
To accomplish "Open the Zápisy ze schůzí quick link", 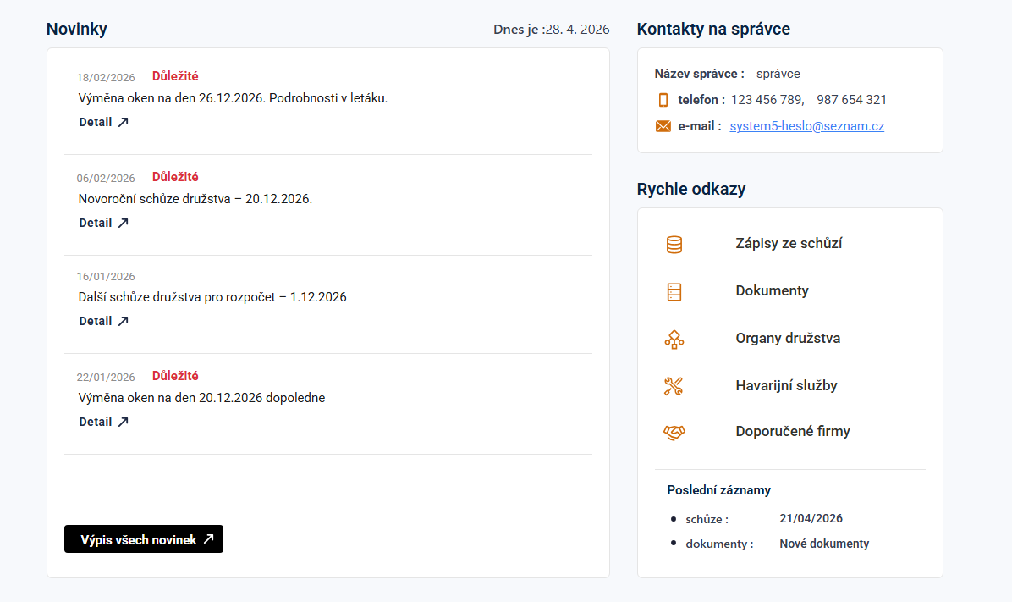I will pos(789,244).
